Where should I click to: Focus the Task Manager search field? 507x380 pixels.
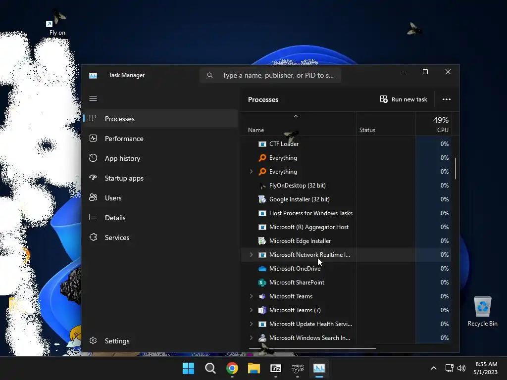270,75
